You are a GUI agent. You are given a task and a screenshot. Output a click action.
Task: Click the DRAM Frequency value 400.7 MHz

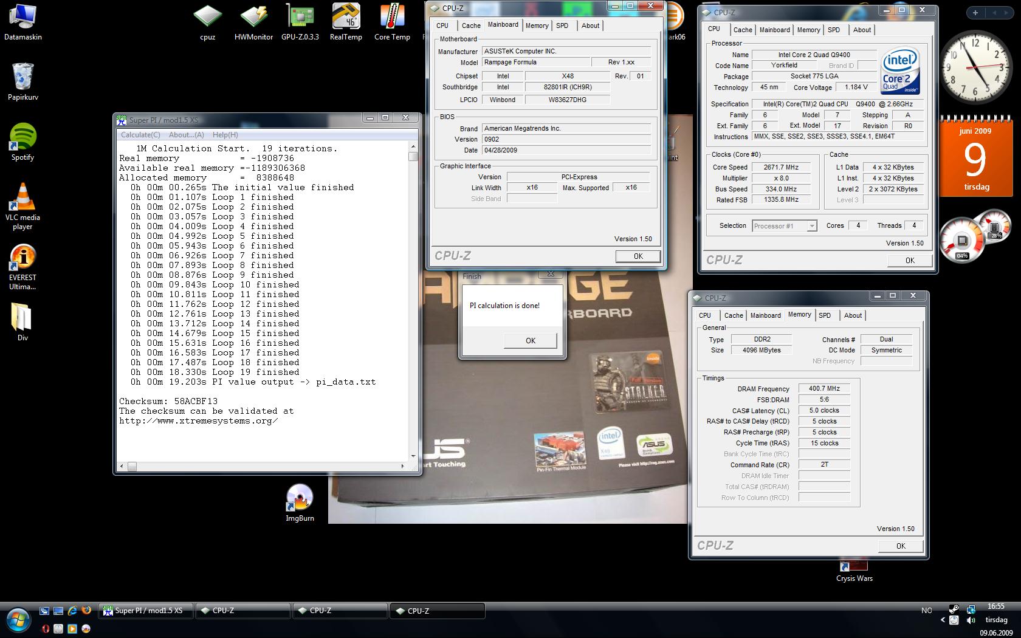pyautogui.click(x=824, y=388)
